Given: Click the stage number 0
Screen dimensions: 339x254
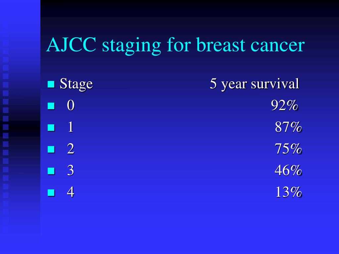Looking at the screenshot, I should [x=71, y=106].
